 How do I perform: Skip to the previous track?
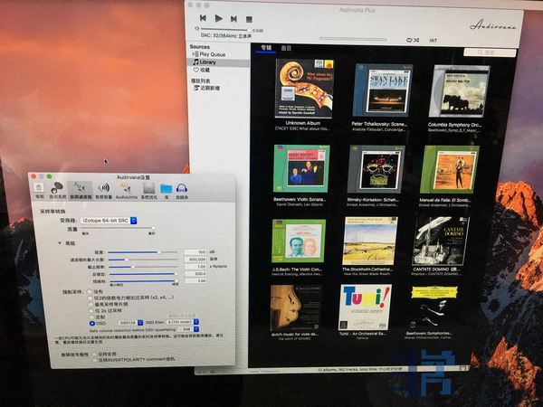(203, 18)
